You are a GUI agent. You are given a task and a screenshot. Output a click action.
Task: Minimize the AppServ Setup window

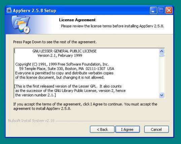click(153, 10)
